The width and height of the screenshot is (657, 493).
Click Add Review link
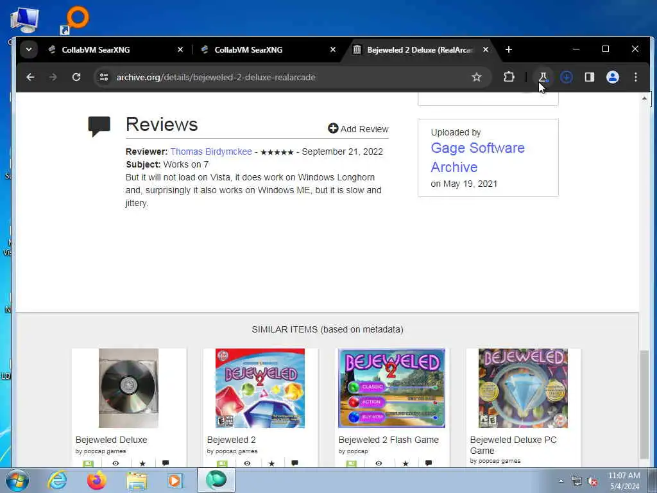[x=358, y=128]
